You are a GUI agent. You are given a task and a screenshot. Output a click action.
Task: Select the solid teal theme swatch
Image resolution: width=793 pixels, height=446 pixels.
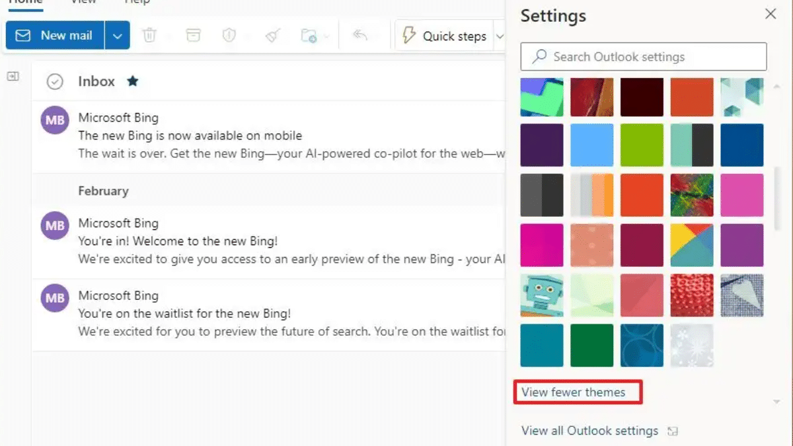coord(542,345)
